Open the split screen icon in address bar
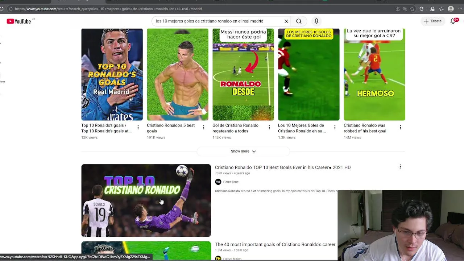The height and width of the screenshot is (261, 464). [x=398, y=9]
